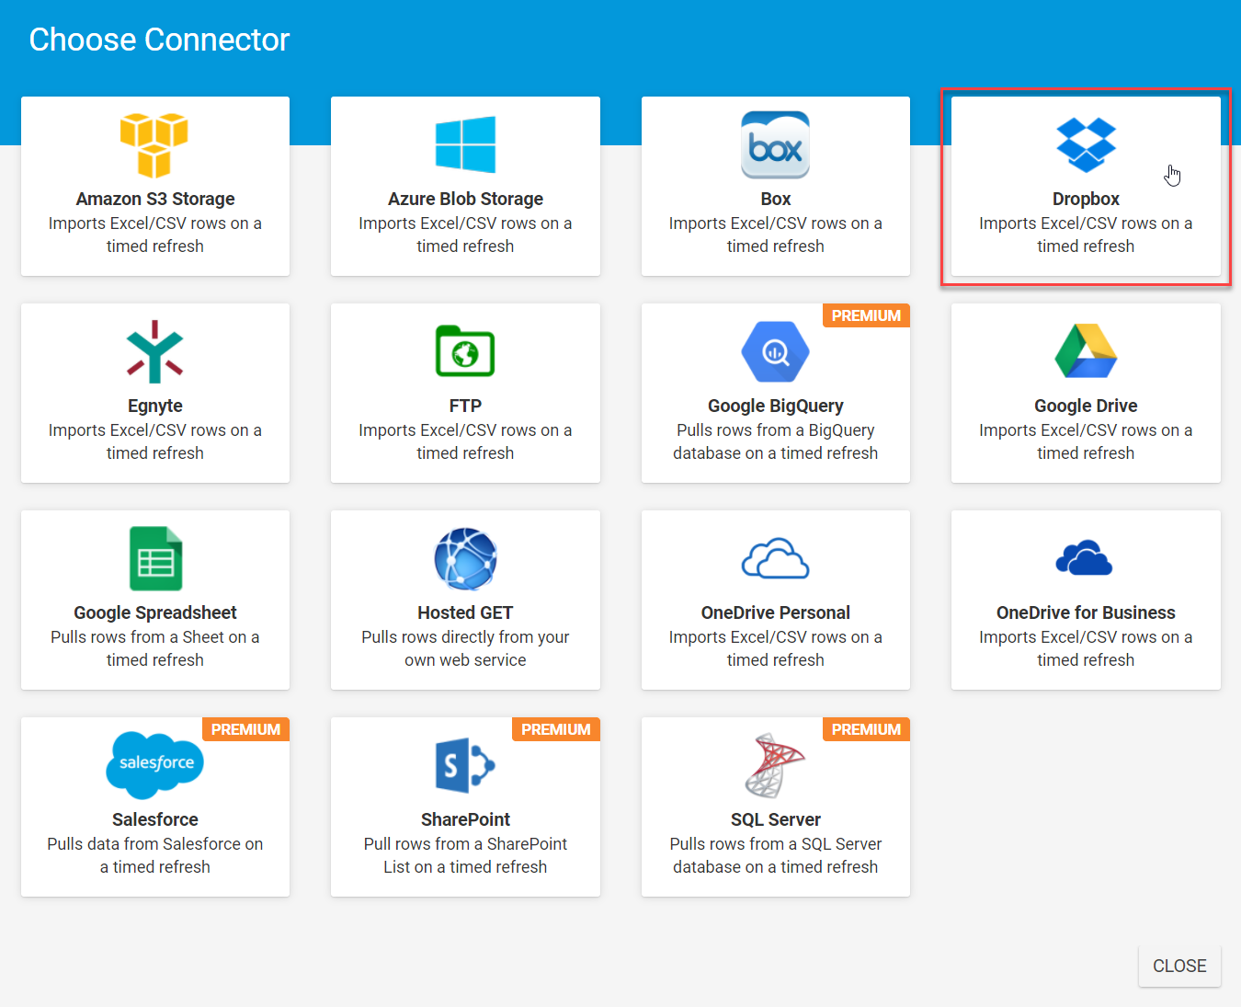The height and width of the screenshot is (1007, 1241).
Task: Click the PREMIUM badge on Salesforce
Action: [245, 729]
